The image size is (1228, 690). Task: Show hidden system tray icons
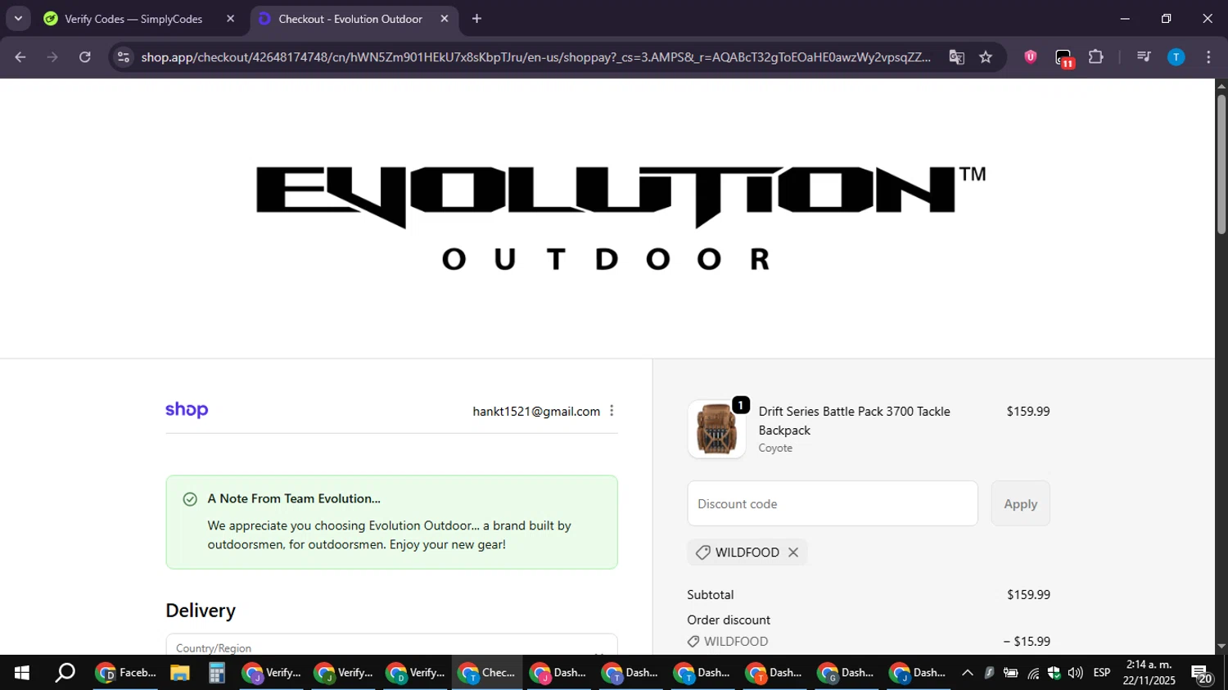[968, 673]
